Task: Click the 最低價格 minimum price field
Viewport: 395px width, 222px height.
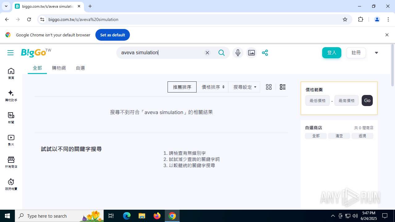Action: pyautogui.click(x=318, y=101)
